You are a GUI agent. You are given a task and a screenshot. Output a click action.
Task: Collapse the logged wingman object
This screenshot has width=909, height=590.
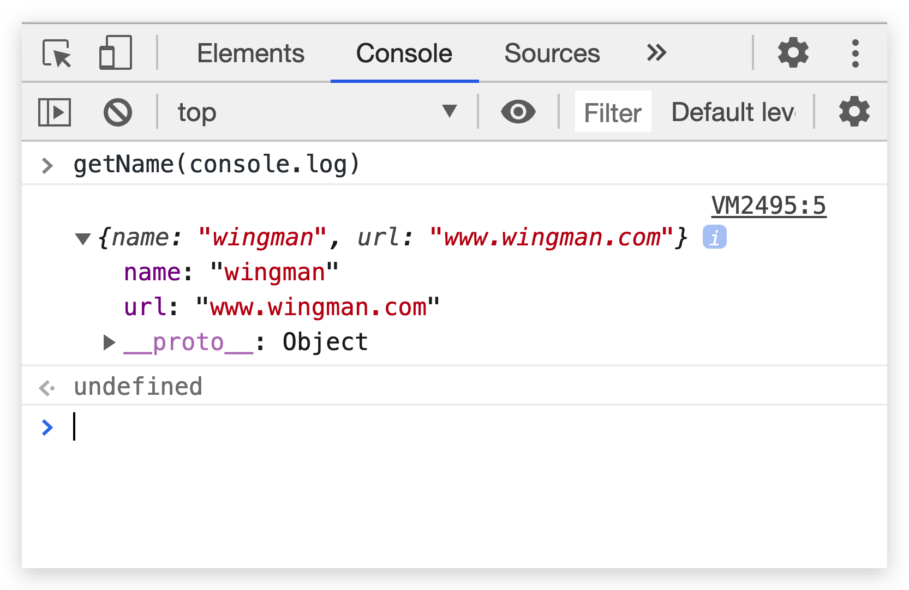(83, 238)
